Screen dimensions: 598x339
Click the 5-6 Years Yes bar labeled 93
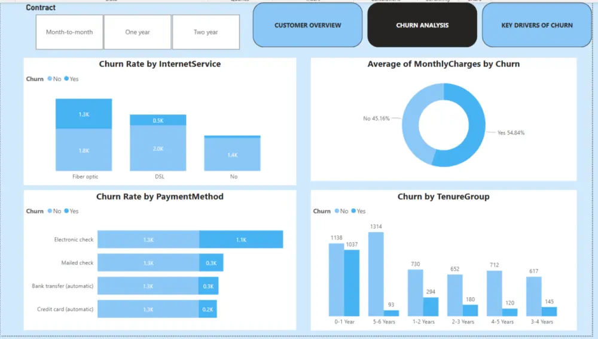(x=391, y=313)
